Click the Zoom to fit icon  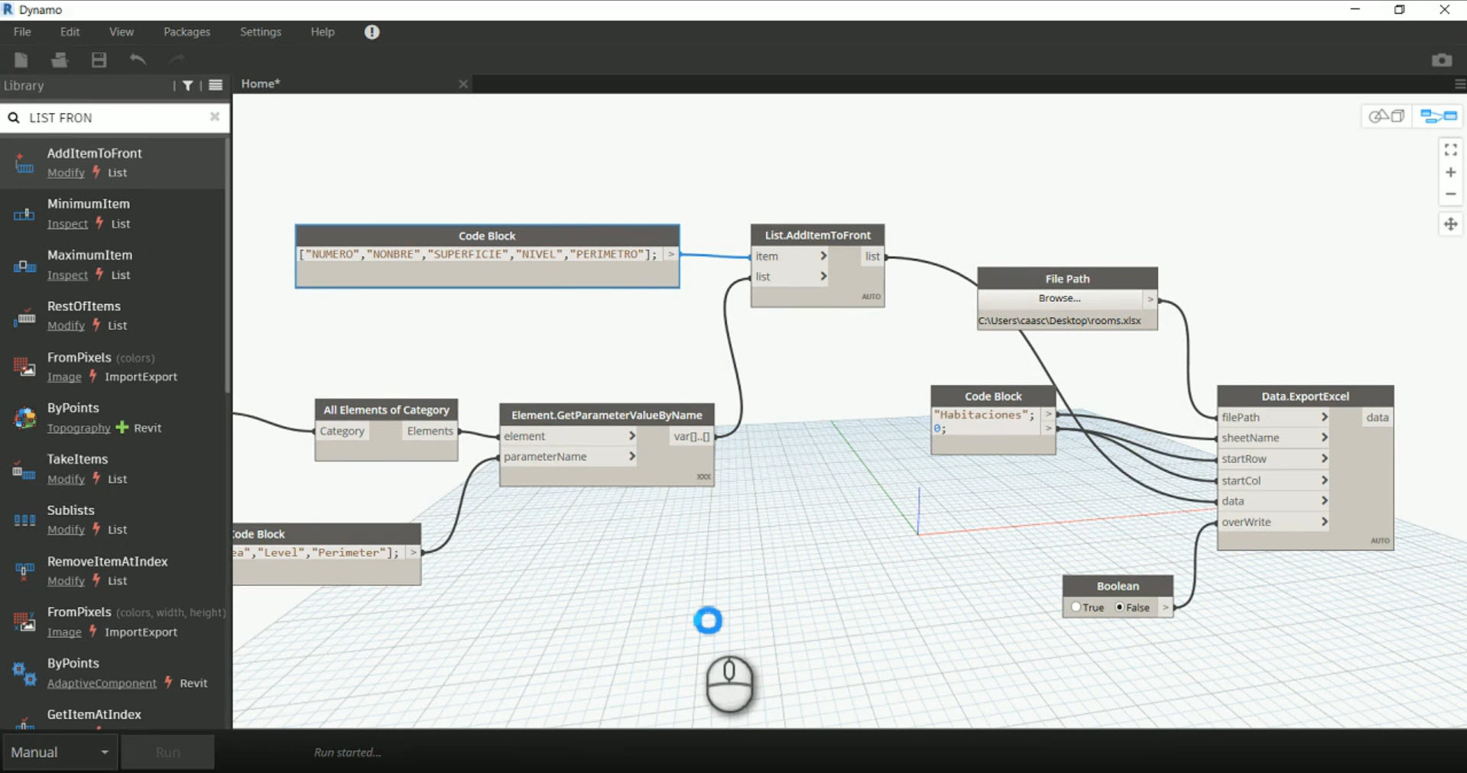pyautogui.click(x=1450, y=150)
